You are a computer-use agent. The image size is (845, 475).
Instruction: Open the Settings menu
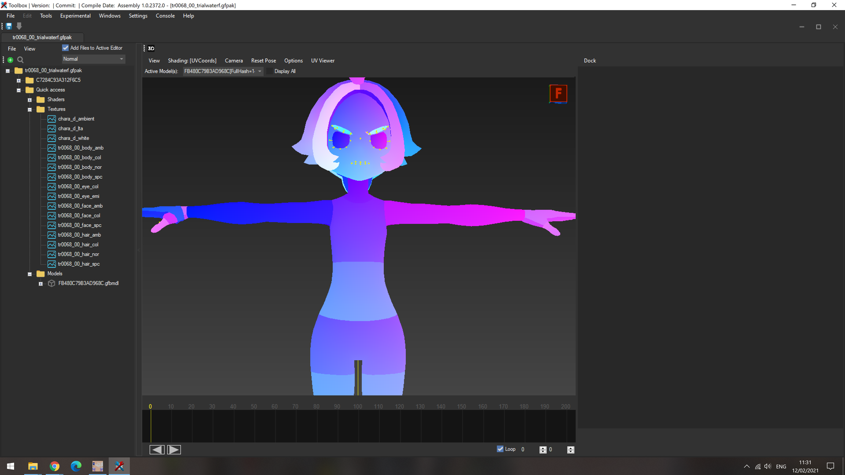point(138,16)
